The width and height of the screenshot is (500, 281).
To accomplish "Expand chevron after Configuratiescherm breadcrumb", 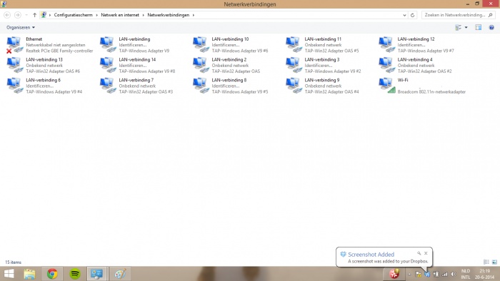I will pyautogui.click(x=96, y=15).
